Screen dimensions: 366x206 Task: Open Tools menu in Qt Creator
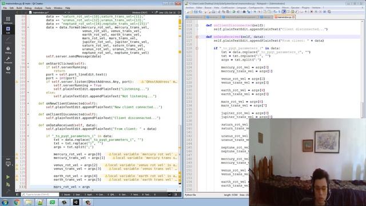point(48,8)
